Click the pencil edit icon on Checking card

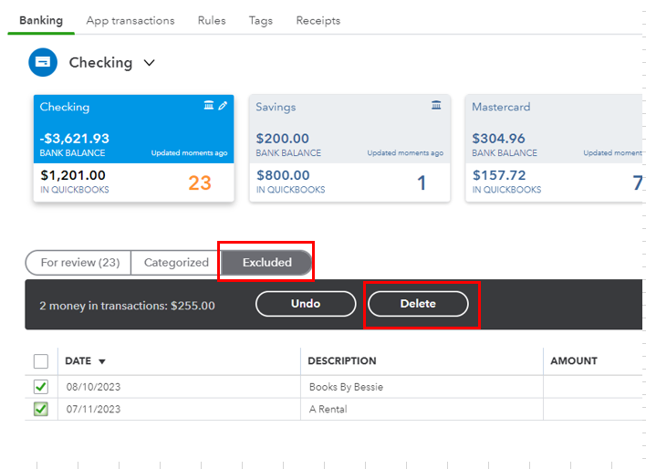(223, 107)
